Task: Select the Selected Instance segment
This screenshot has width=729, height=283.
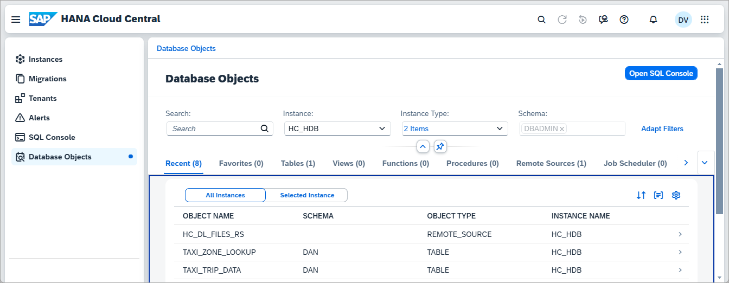Action: click(x=307, y=195)
